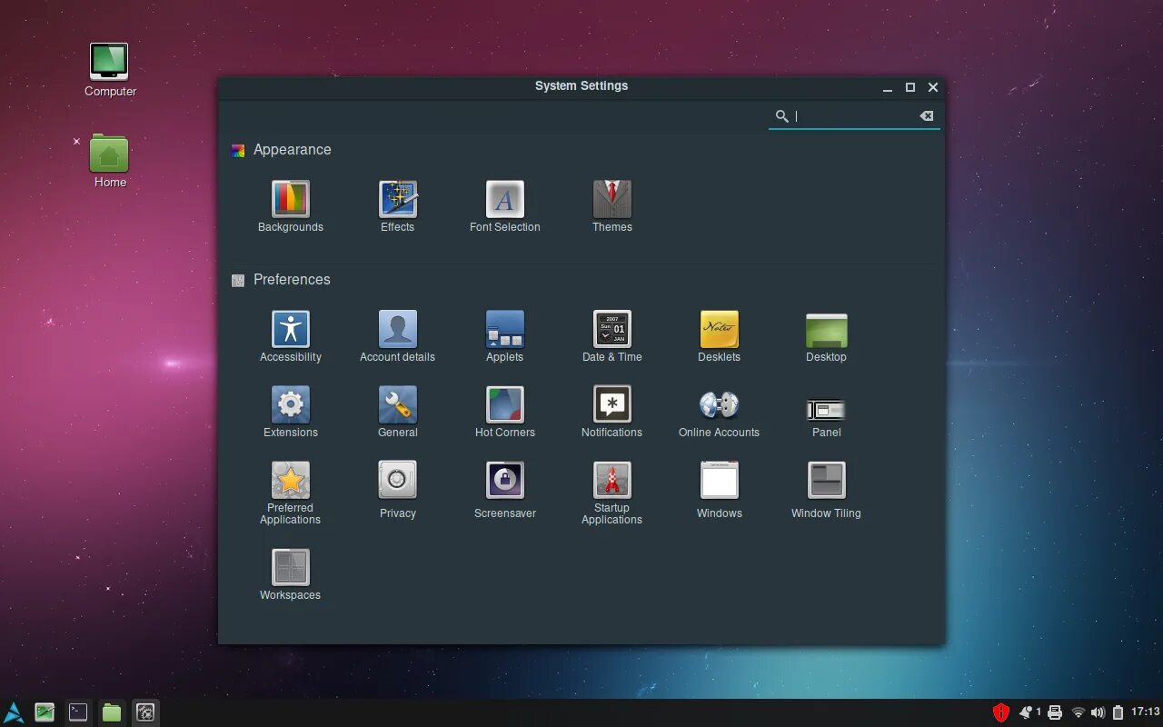Image resolution: width=1163 pixels, height=727 pixels.
Task: Click the Appearance section heading
Action: pyautogui.click(x=293, y=150)
